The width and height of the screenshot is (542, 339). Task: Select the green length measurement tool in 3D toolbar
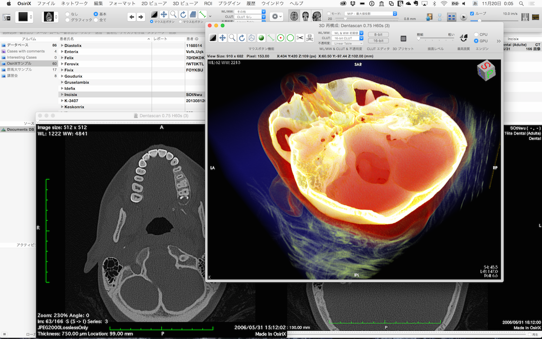click(271, 38)
